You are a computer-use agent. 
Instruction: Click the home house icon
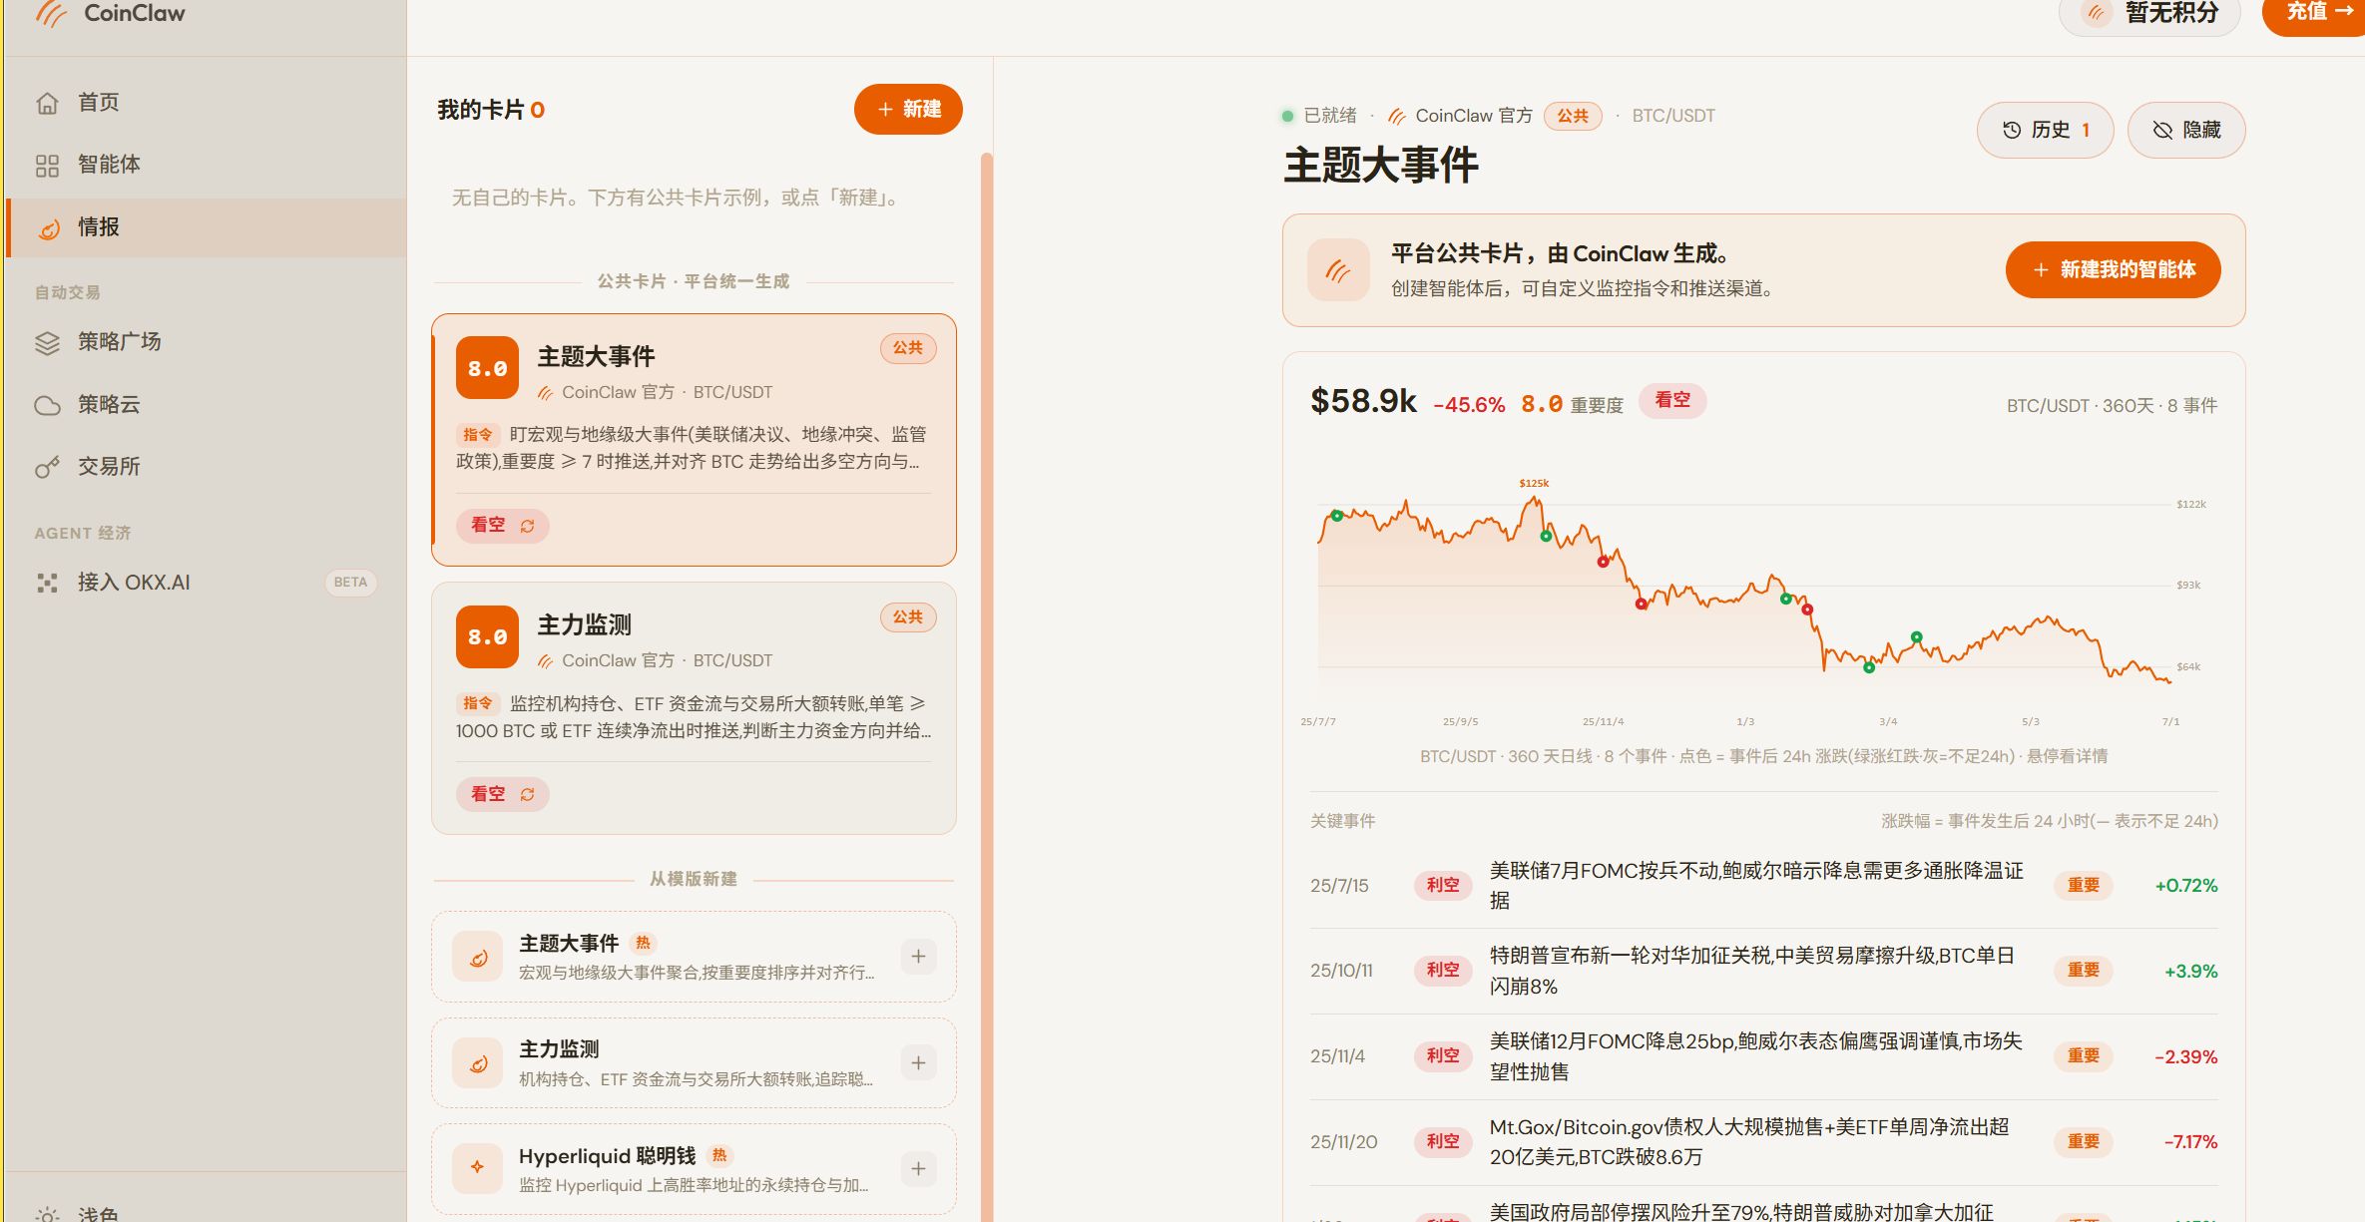[x=47, y=103]
